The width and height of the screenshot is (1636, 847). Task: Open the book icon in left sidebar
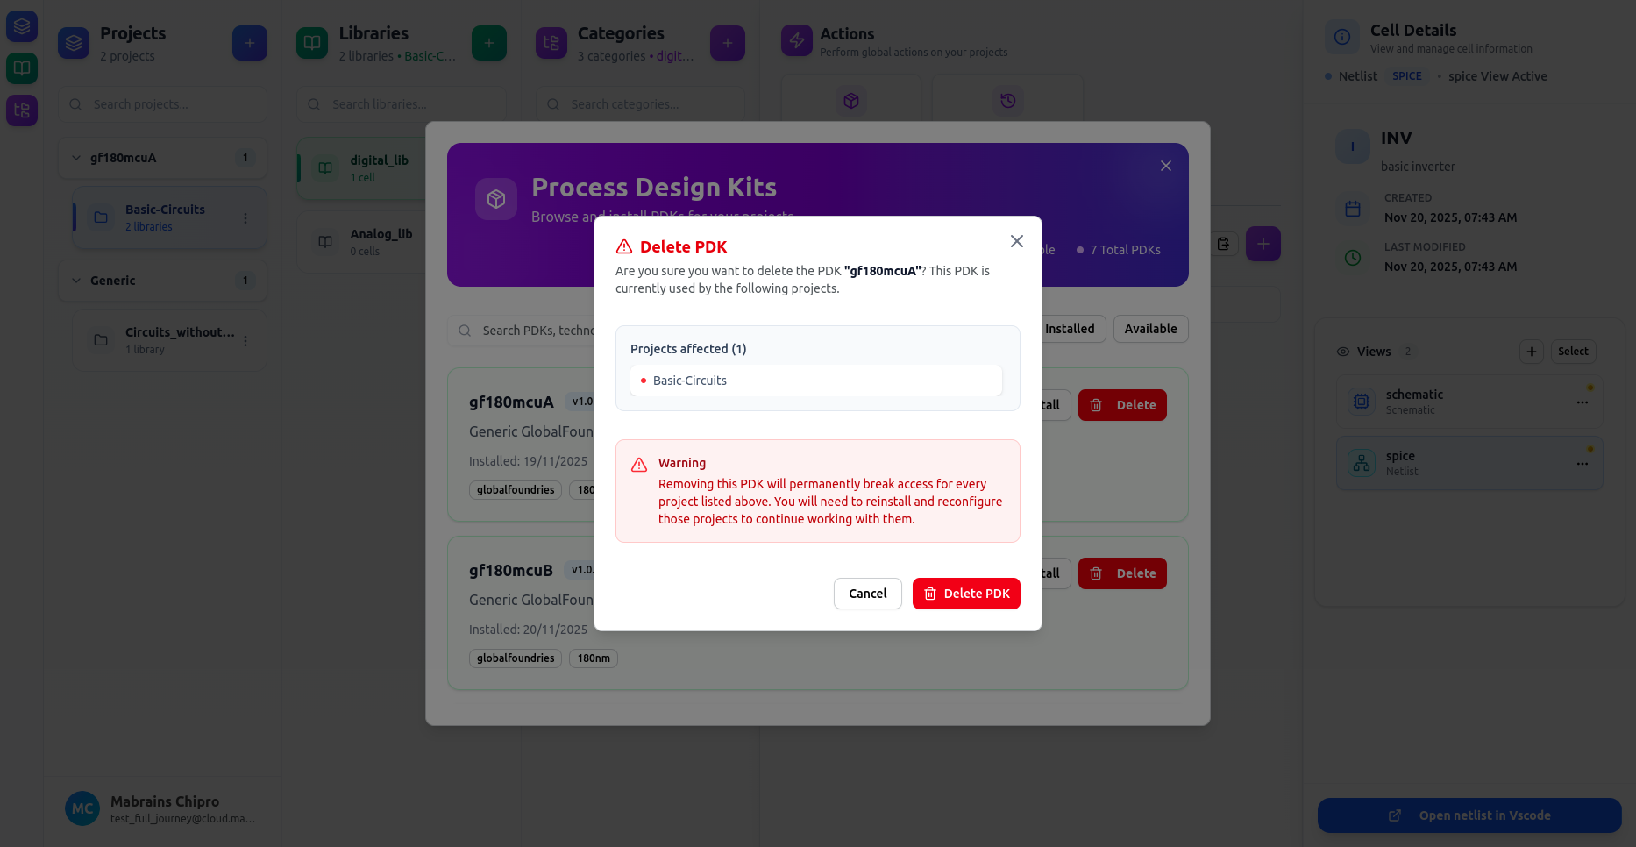(22, 68)
